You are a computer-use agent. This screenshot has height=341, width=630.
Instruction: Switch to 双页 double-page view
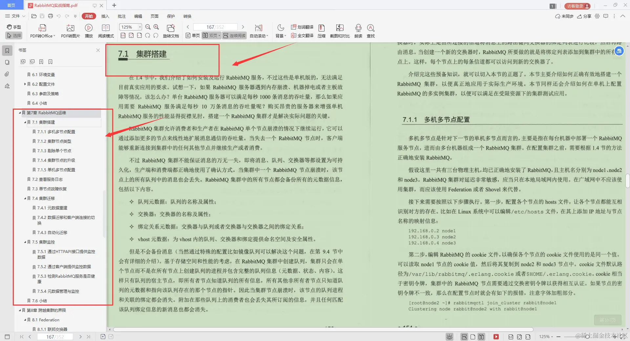(x=211, y=35)
